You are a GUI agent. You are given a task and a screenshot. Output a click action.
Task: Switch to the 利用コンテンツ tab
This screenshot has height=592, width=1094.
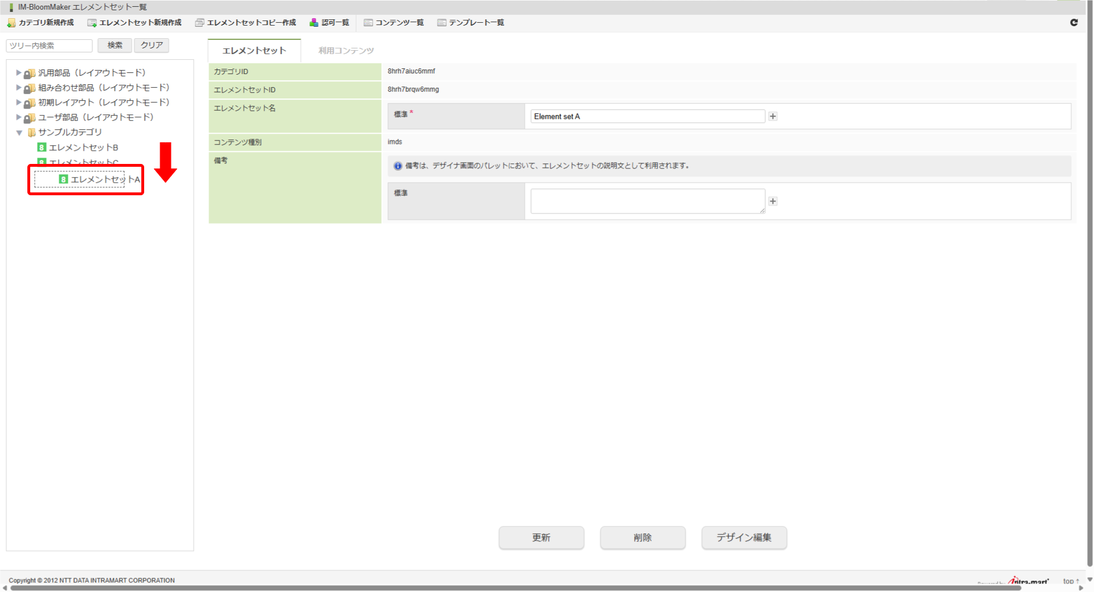[x=346, y=51]
